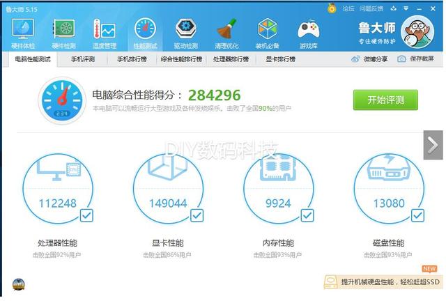
Task: Open the 装机必备 software cube icon
Action: (267, 29)
